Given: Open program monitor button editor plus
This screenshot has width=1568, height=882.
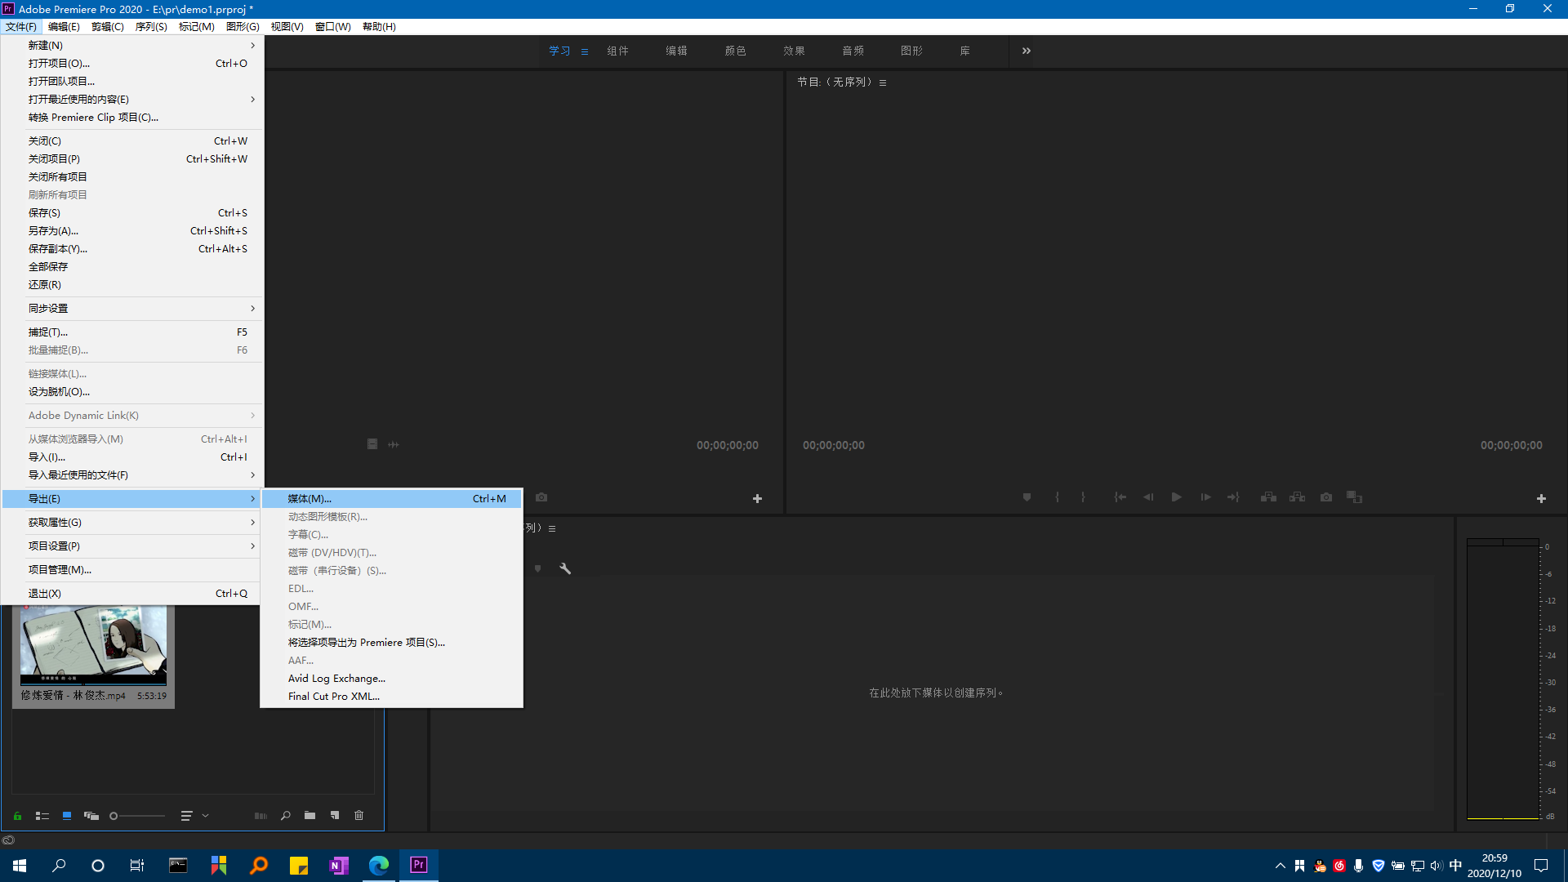Looking at the screenshot, I should (1541, 498).
